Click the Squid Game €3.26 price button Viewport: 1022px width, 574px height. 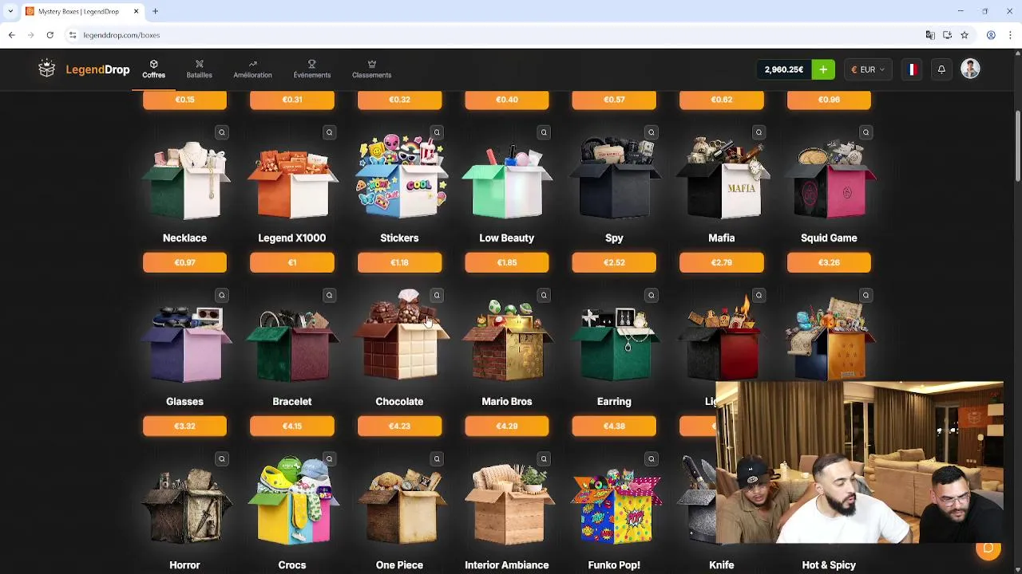click(x=829, y=262)
